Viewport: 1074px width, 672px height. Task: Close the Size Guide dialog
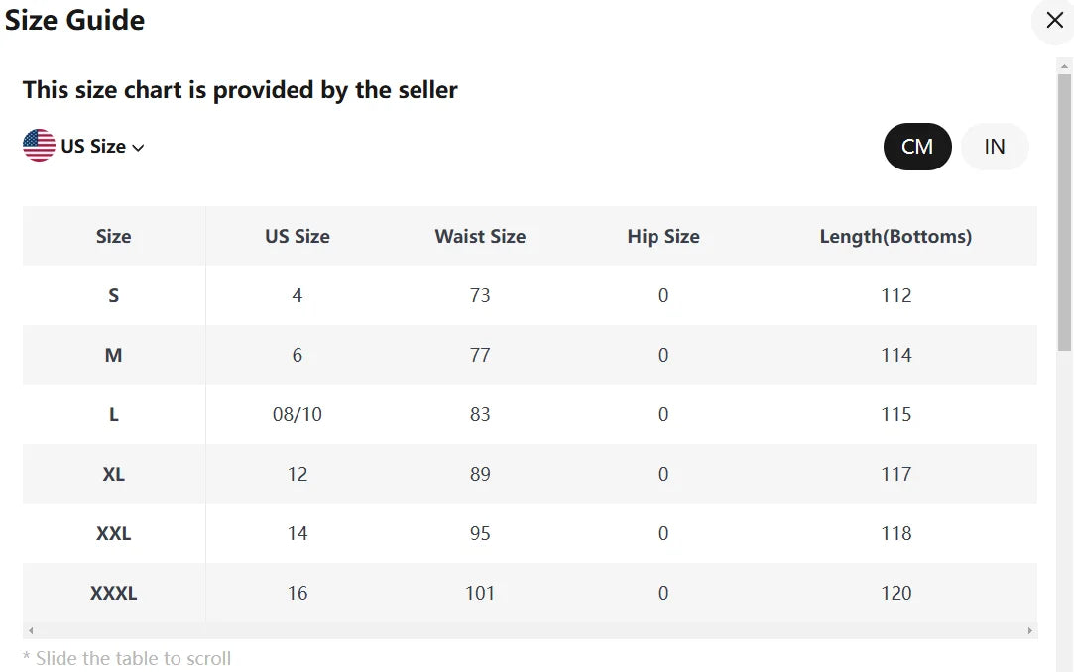tap(1054, 21)
